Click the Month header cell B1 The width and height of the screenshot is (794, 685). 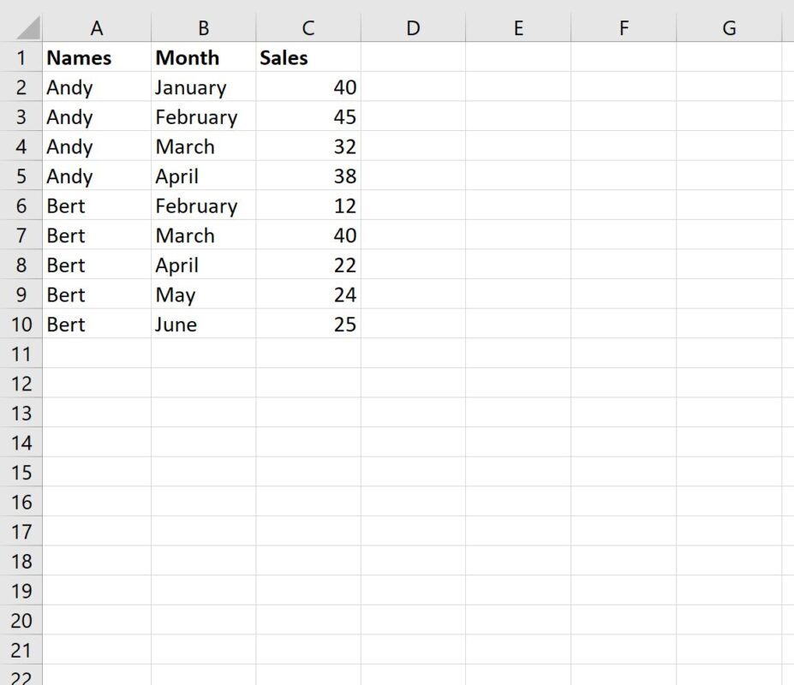(203, 57)
